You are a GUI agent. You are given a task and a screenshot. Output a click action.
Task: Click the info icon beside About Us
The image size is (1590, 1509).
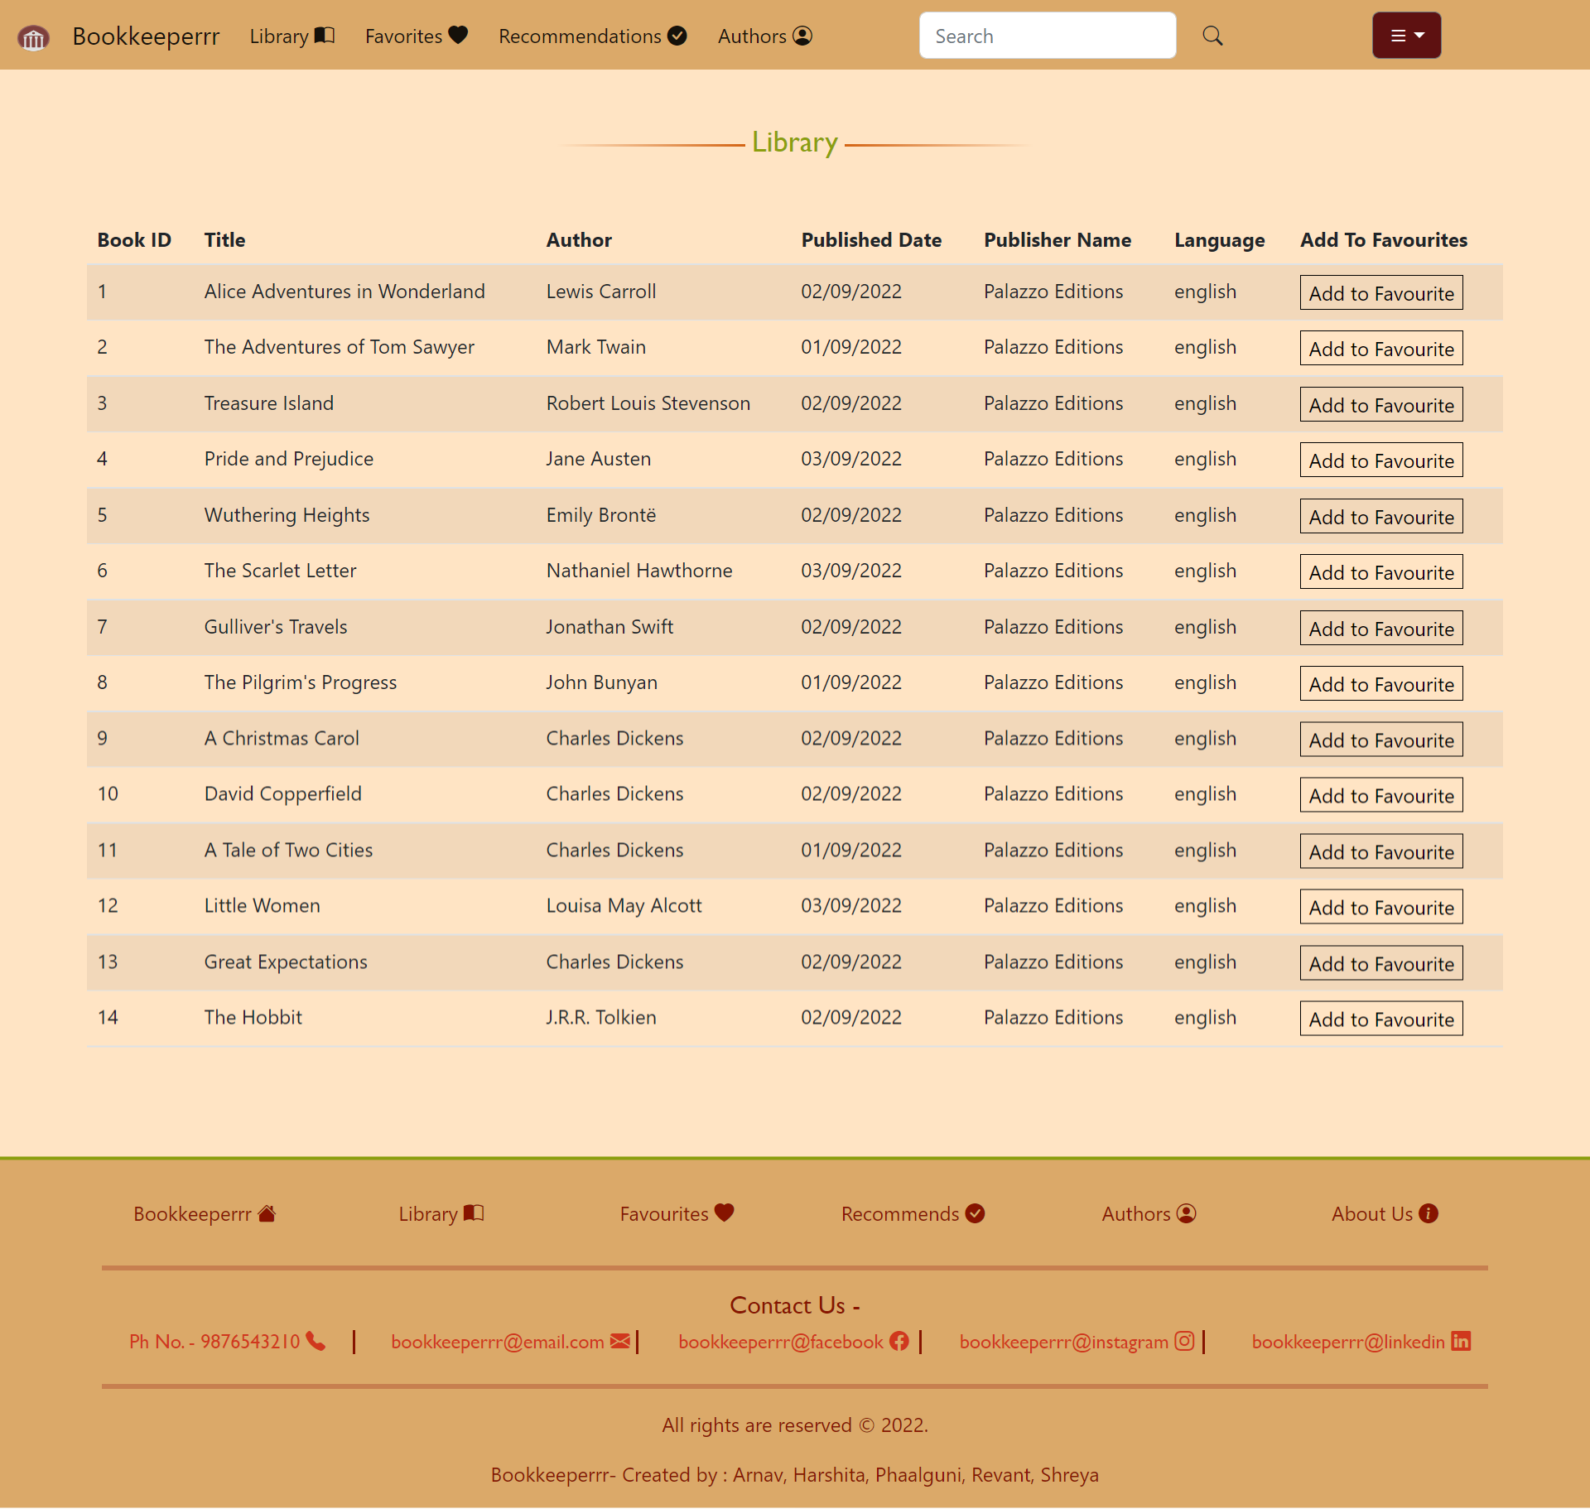click(1429, 1213)
